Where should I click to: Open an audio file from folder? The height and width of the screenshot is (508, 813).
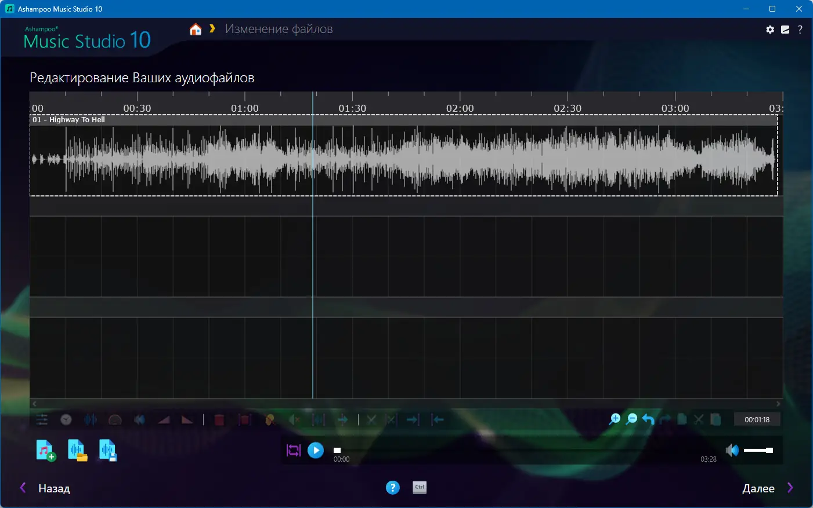[x=77, y=450]
